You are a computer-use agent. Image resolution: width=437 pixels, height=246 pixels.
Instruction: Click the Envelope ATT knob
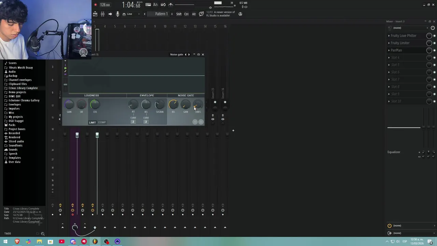133,105
